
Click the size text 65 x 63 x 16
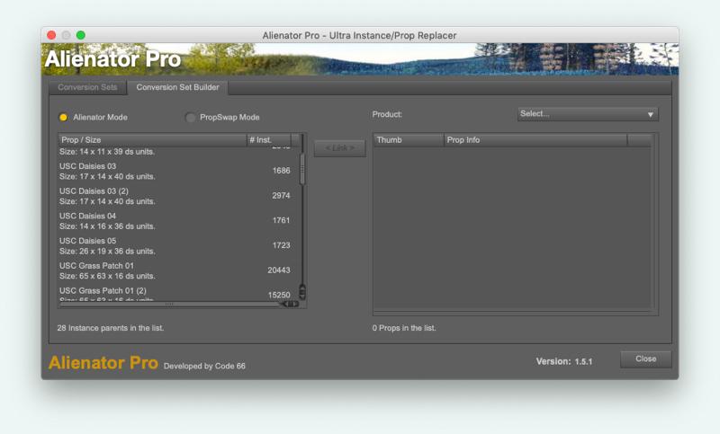[x=107, y=276]
